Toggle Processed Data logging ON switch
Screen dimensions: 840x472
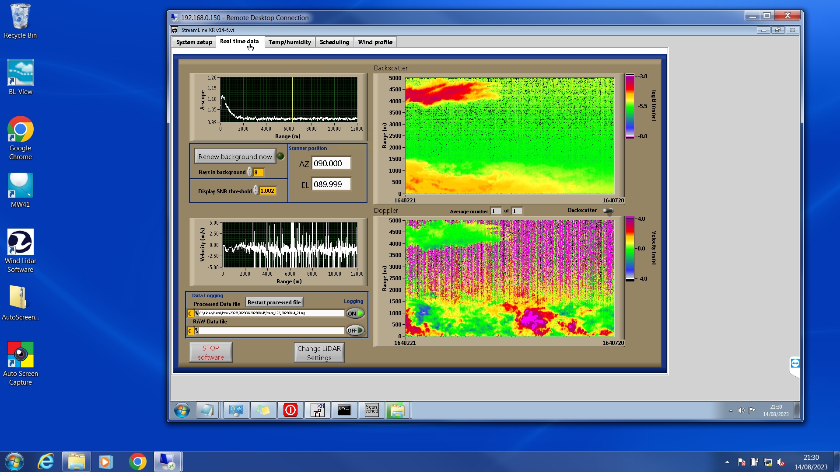[x=355, y=313]
